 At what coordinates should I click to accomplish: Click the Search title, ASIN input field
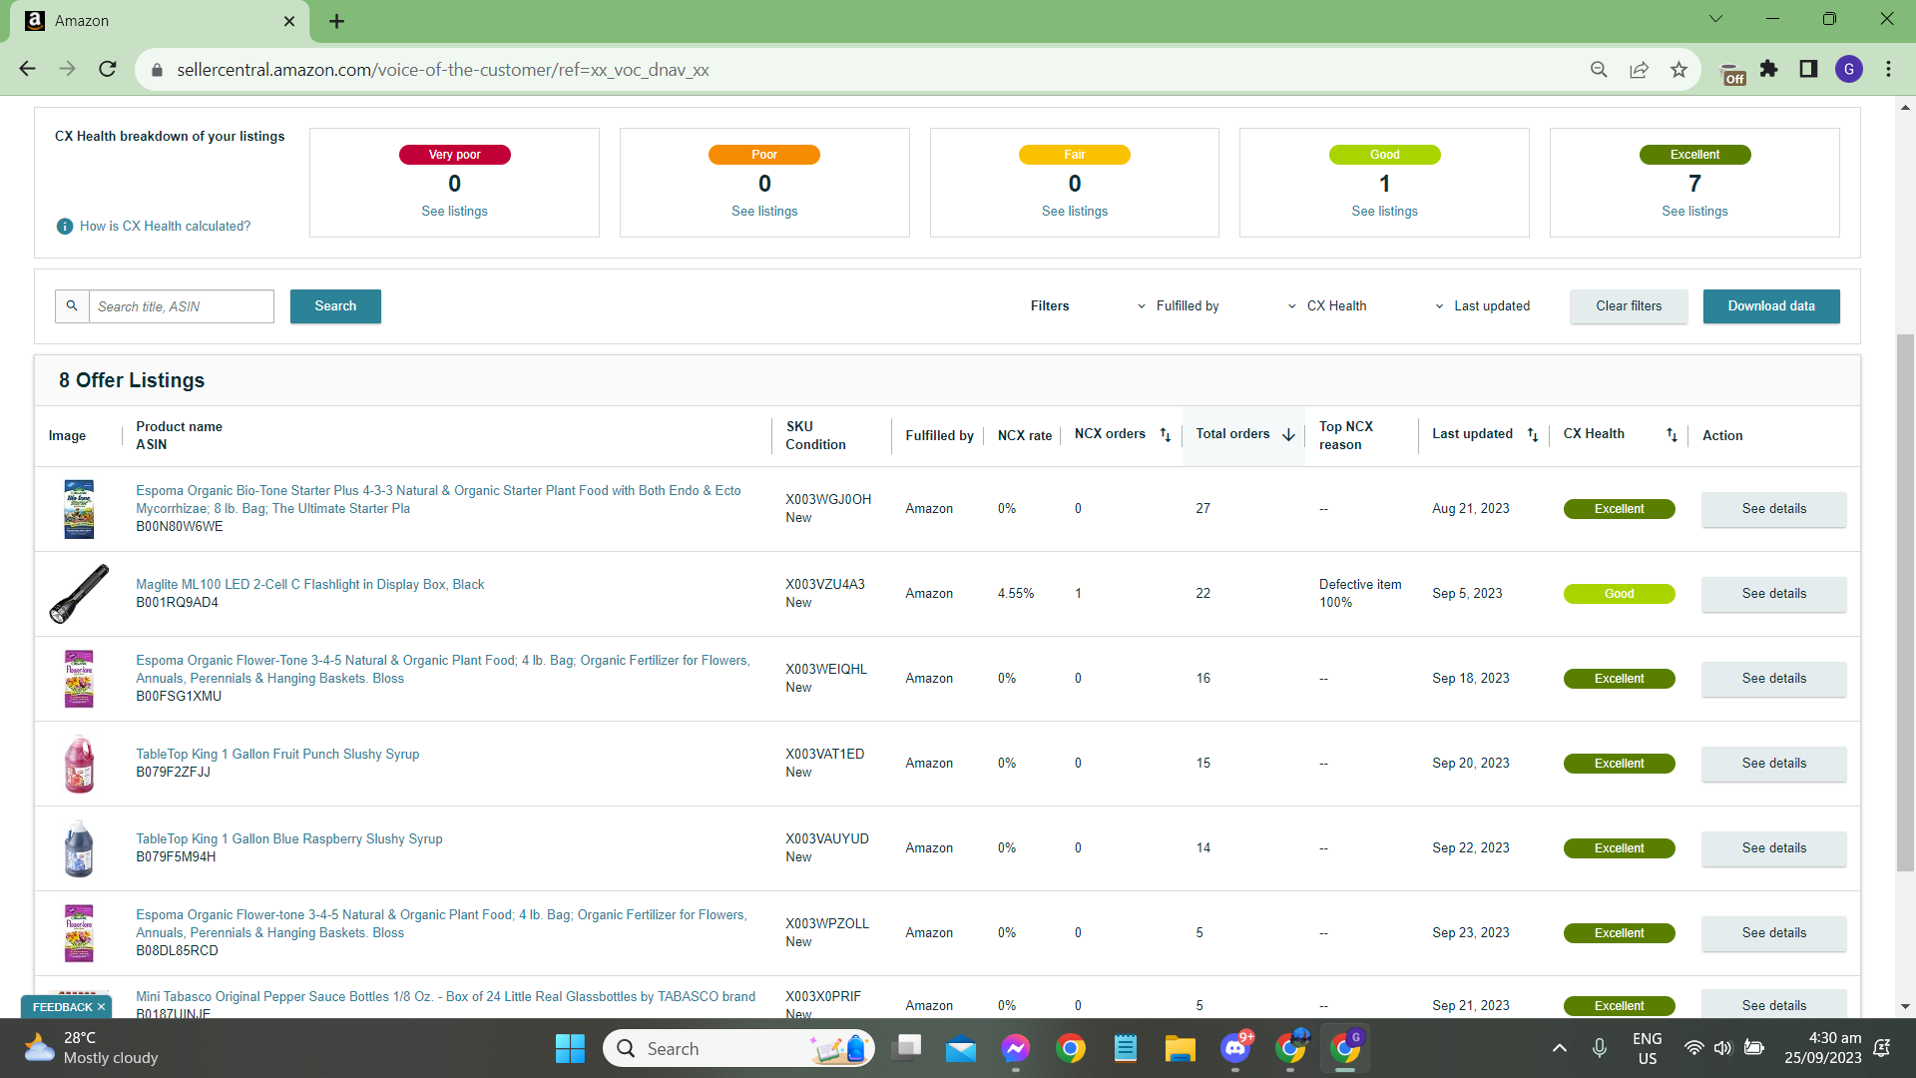(x=182, y=306)
